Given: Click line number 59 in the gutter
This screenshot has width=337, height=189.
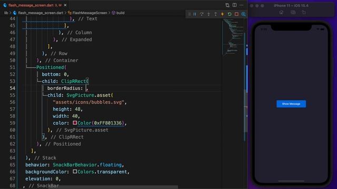Looking at the screenshot, I should point(13,123).
